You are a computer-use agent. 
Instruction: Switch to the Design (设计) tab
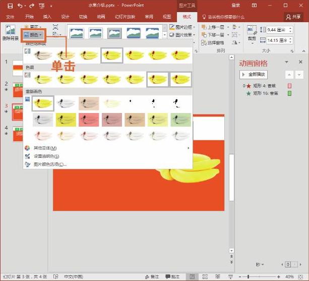tap(65, 17)
